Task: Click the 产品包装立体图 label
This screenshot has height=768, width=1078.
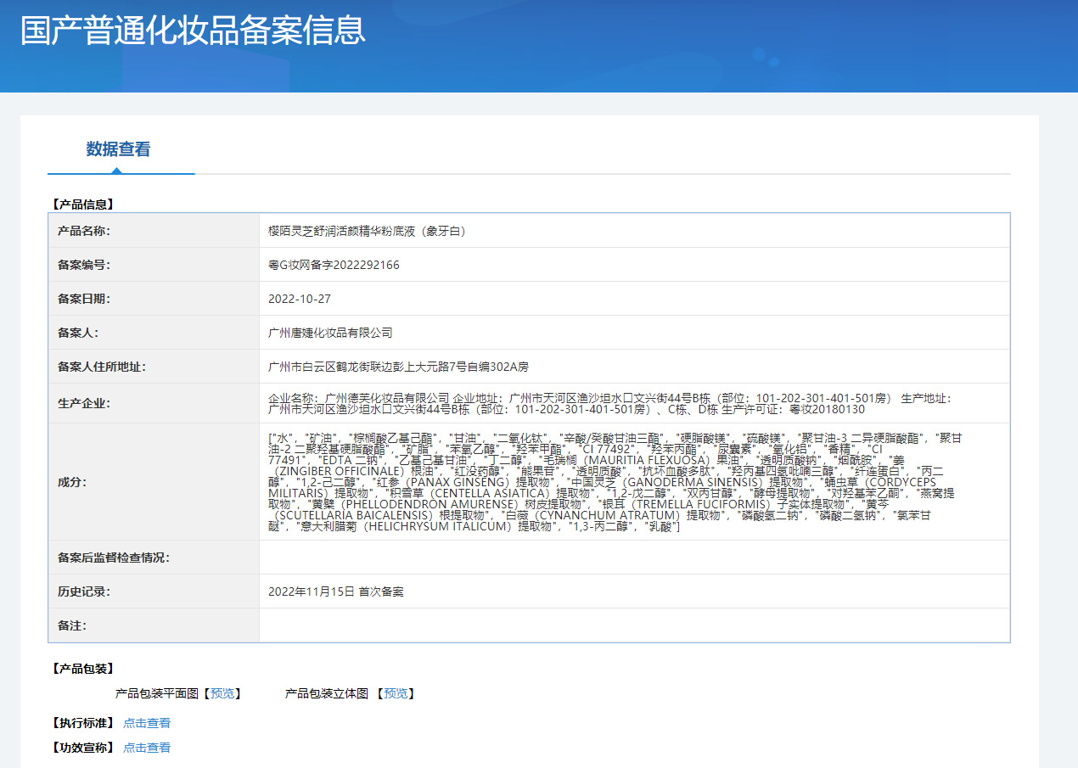Action: click(x=327, y=694)
